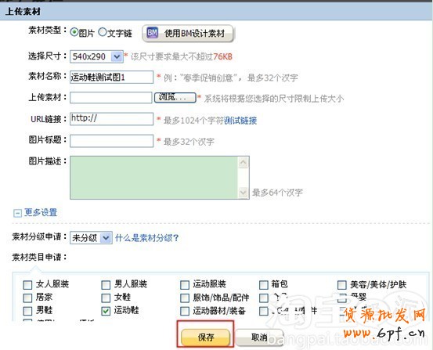Click the description box scroll up arrow
The height and width of the screenshot is (350, 433).
(243, 163)
